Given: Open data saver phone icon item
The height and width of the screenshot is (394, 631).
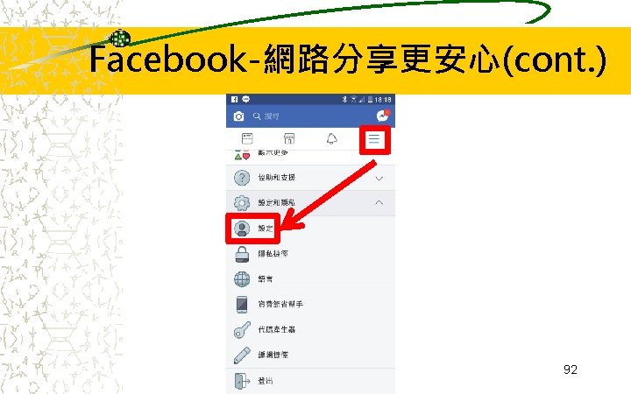Looking at the screenshot, I should coord(310,305).
